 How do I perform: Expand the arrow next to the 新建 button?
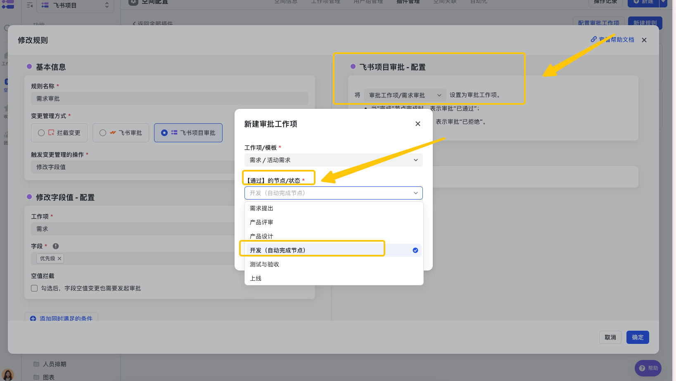pyautogui.click(x=664, y=2)
